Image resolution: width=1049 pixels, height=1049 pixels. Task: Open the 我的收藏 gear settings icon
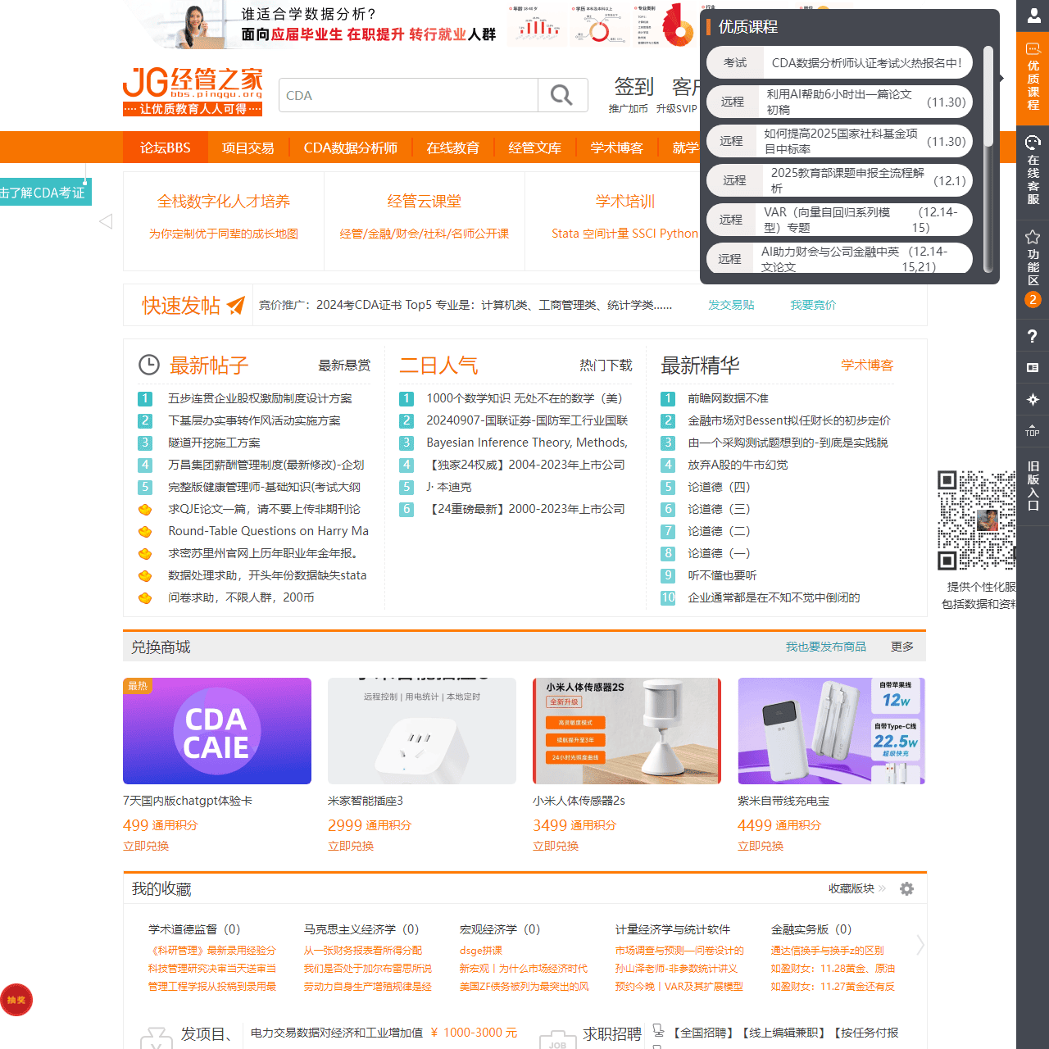(x=906, y=888)
